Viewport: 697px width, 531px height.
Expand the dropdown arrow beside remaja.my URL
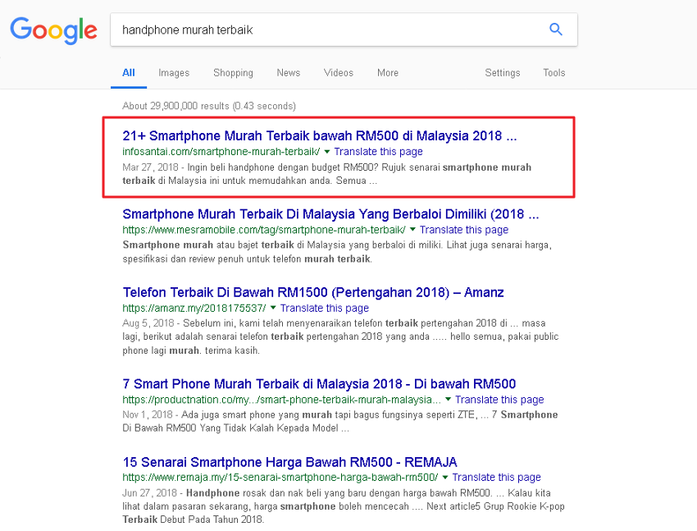coord(445,477)
